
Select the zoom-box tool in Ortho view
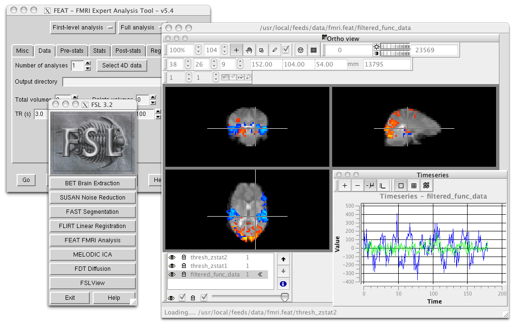click(x=261, y=50)
